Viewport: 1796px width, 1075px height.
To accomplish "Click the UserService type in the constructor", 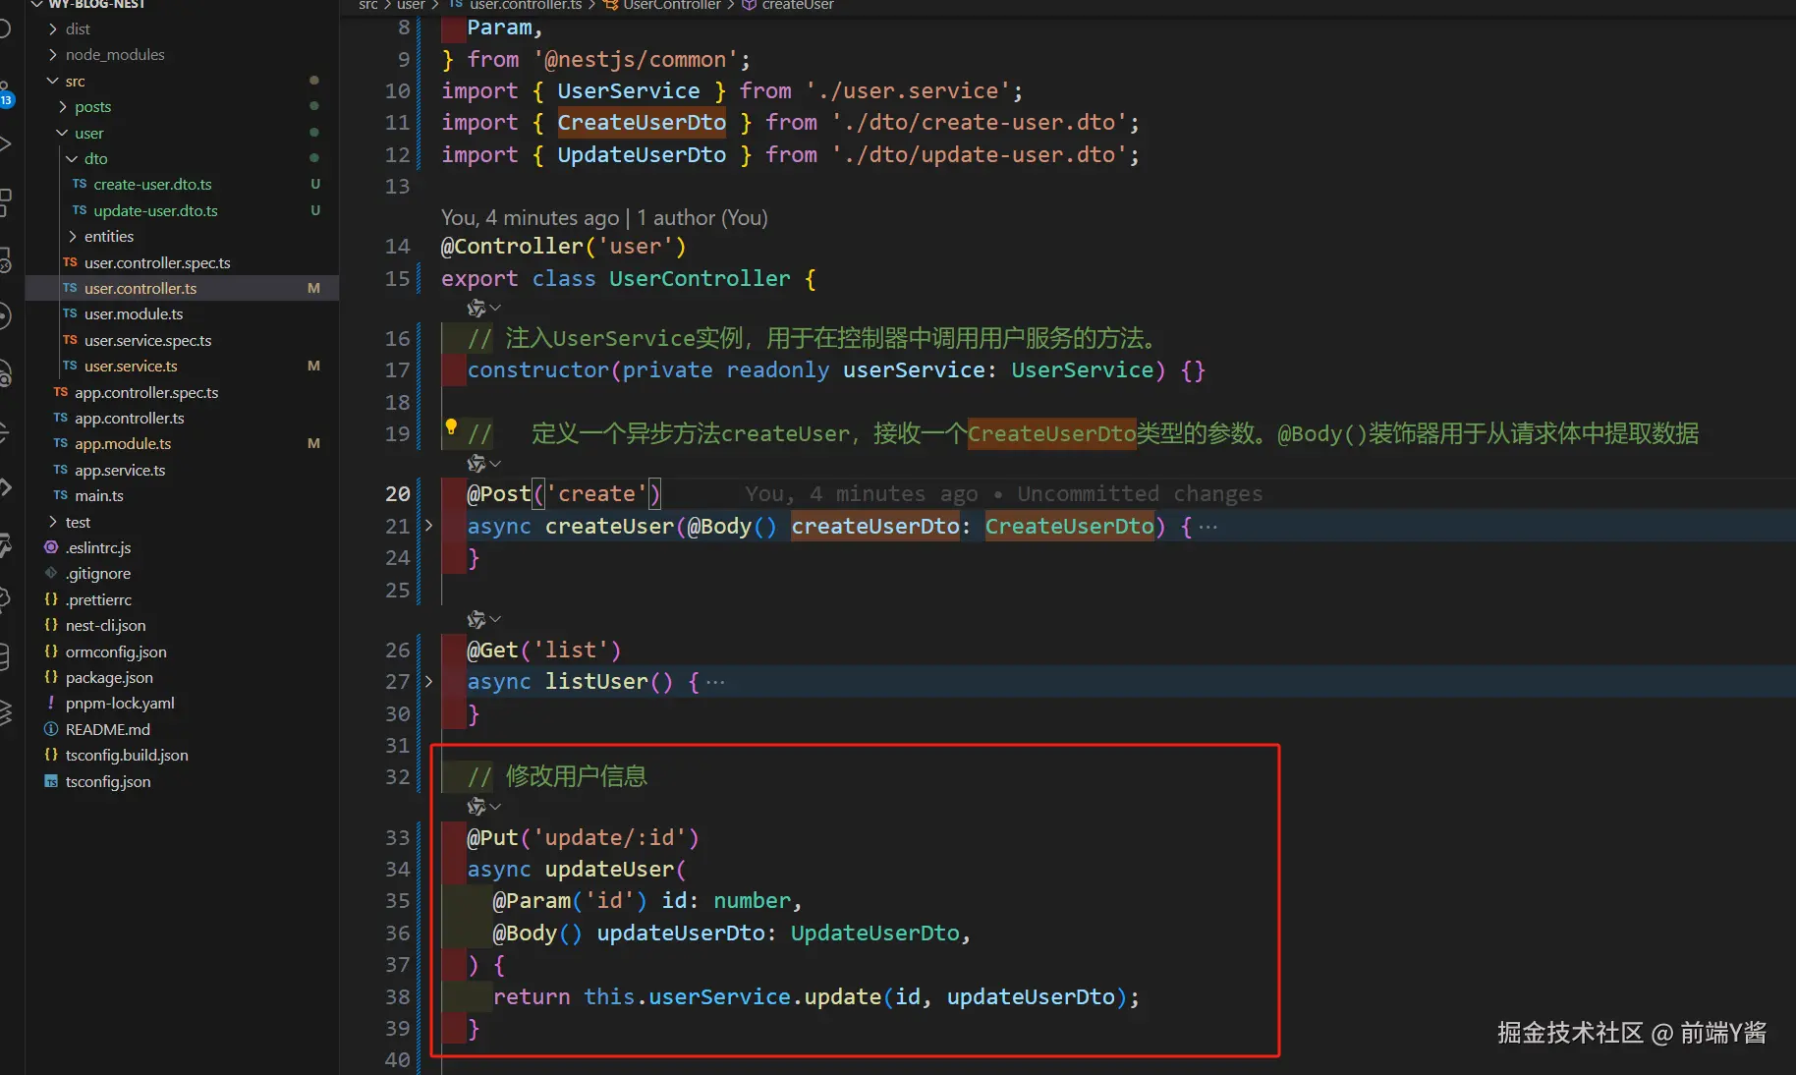I will coord(1083,369).
